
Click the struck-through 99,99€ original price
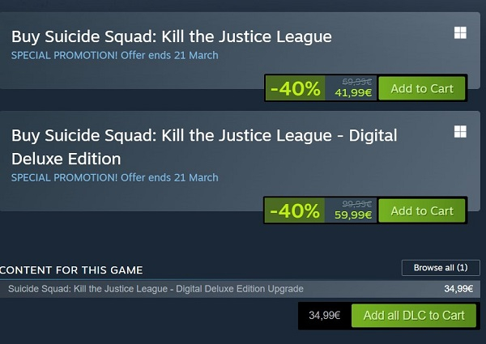coord(356,204)
